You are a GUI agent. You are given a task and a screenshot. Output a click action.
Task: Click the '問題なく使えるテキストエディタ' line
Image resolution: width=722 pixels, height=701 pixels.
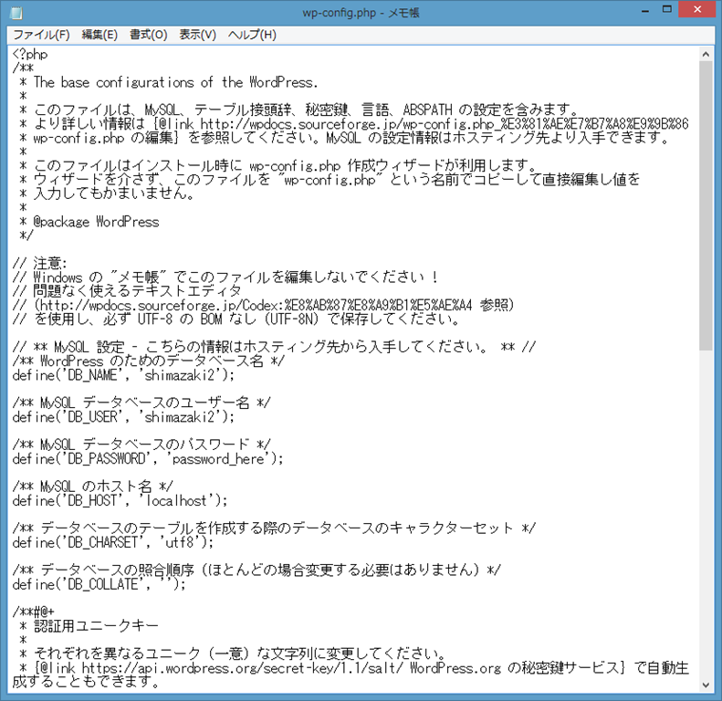(127, 291)
